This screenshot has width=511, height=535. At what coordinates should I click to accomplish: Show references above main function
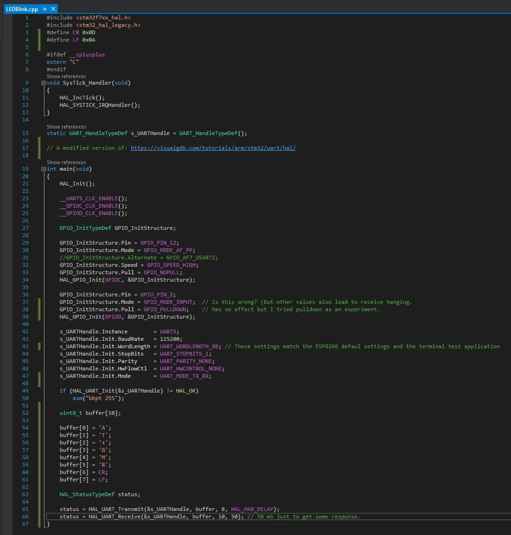pyautogui.click(x=66, y=162)
